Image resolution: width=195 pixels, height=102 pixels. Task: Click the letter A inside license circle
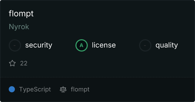point(81,45)
